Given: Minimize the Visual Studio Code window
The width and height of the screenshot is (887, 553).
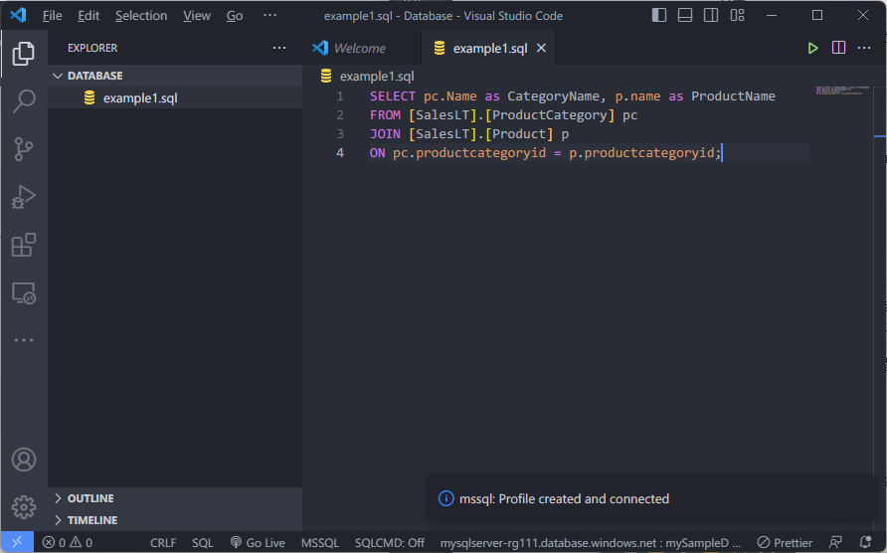Looking at the screenshot, I should (x=772, y=15).
